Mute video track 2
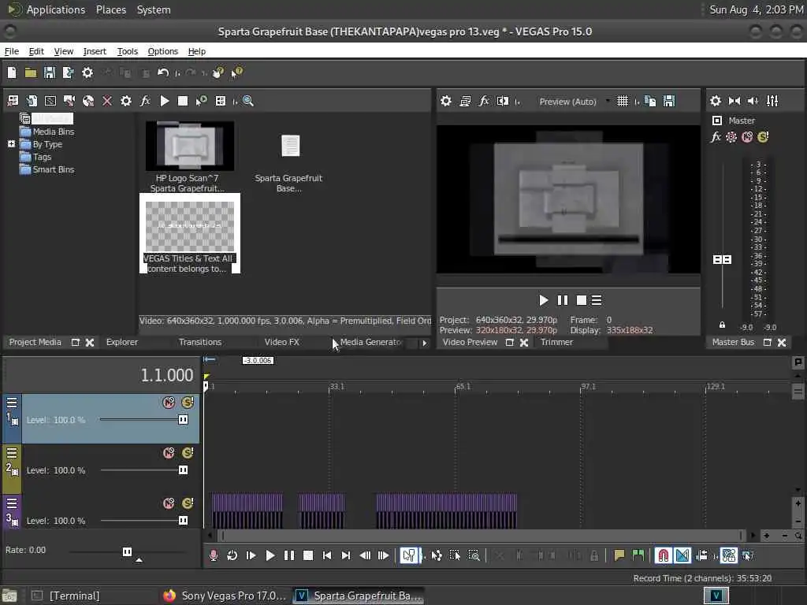The width and height of the screenshot is (807, 605). tap(169, 453)
